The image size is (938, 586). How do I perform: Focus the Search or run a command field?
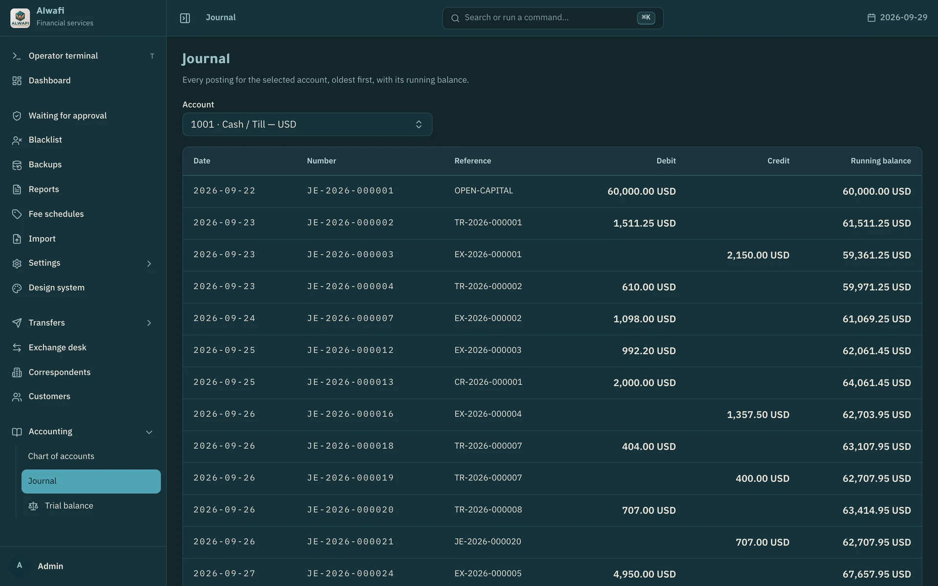point(553,18)
